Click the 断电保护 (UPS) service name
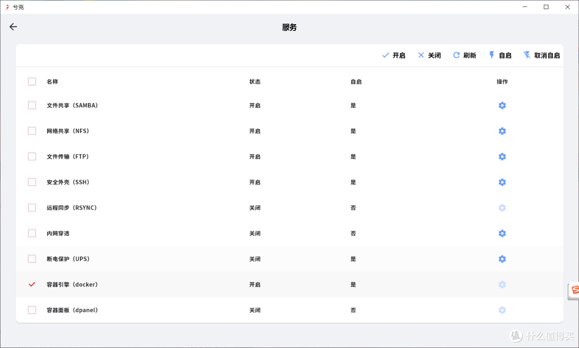The width and height of the screenshot is (579, 348). (x=68, y=259)
